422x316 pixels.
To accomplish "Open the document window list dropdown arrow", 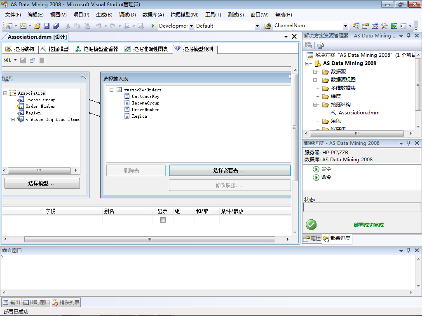I will coord(286,37).
